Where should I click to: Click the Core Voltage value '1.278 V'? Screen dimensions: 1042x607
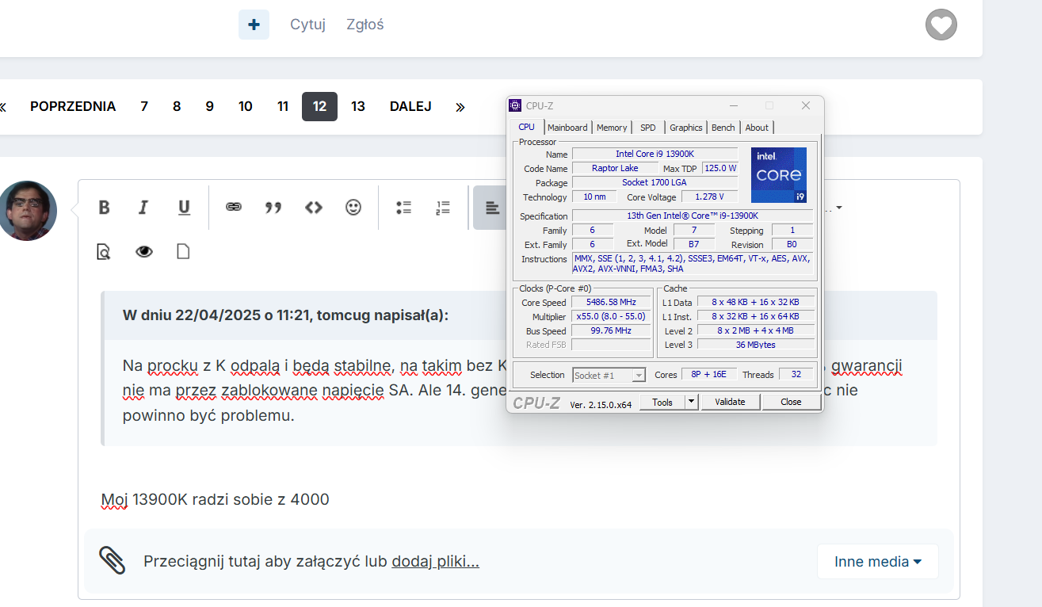pyautogui.click(x=709, y=197)
